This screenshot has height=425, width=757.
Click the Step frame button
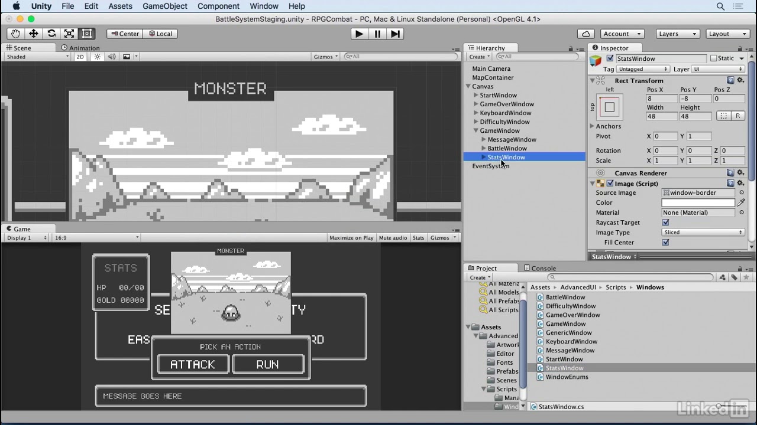(395, 34)
